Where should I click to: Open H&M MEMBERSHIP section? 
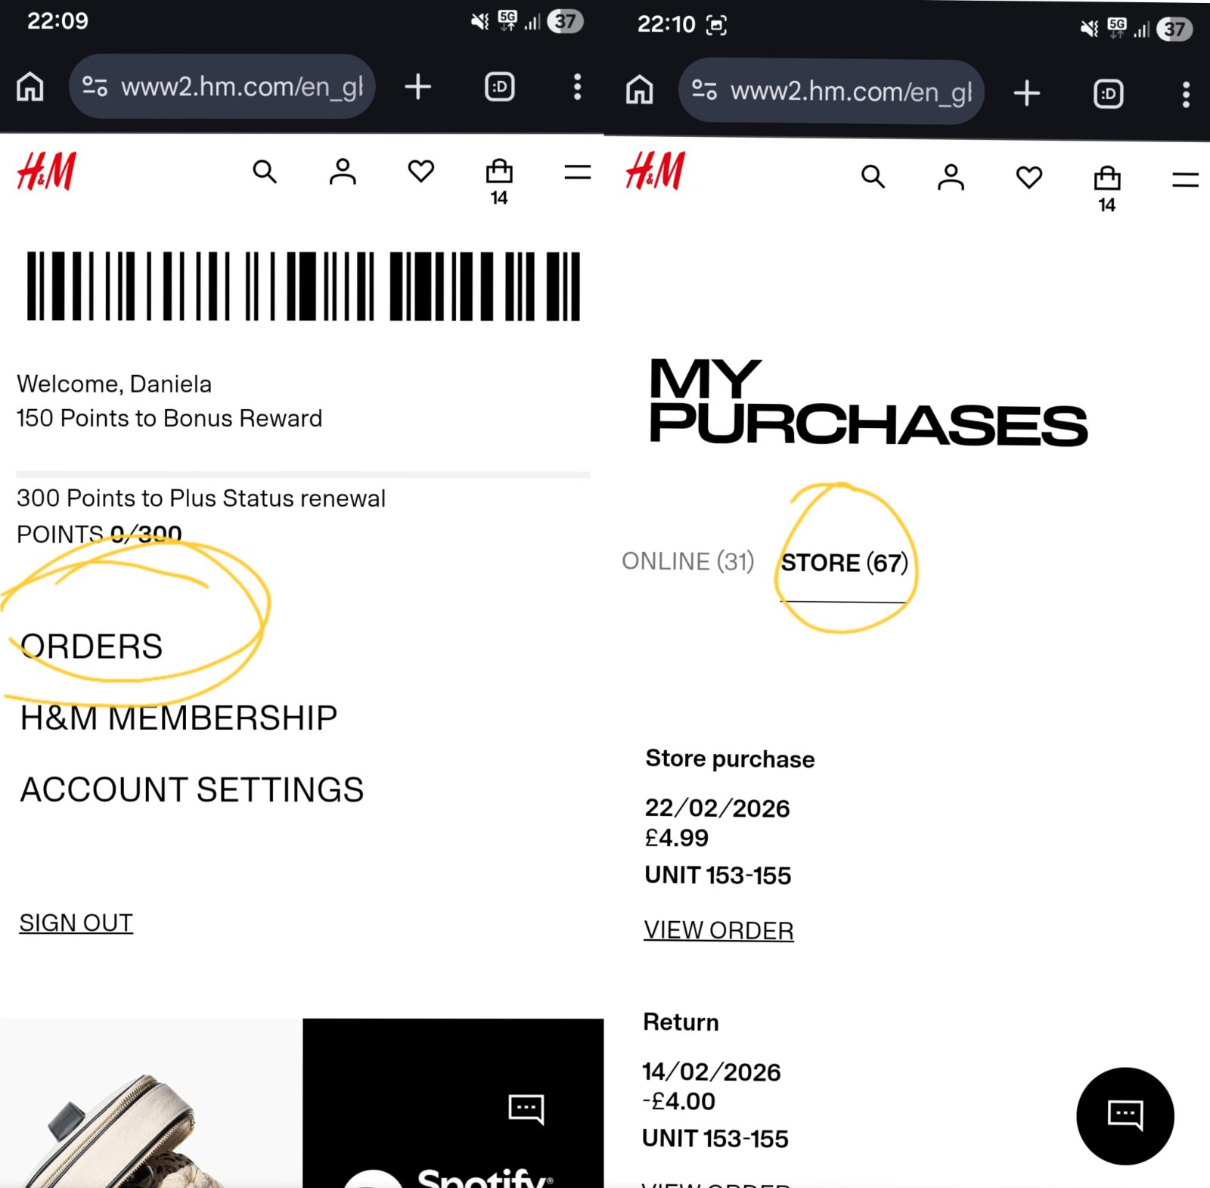pos(178,718)
